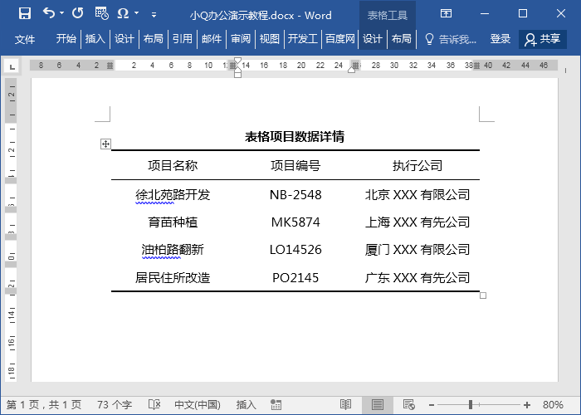Click the cell 育苗种植

point(173,222)
